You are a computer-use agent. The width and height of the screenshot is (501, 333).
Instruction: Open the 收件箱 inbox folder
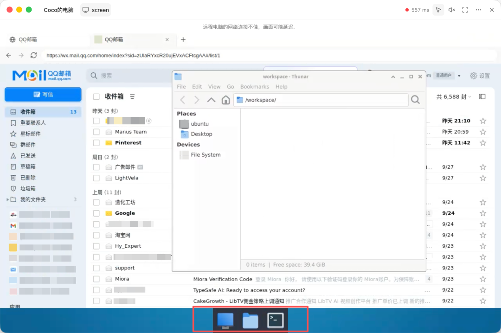pos(43,112)
